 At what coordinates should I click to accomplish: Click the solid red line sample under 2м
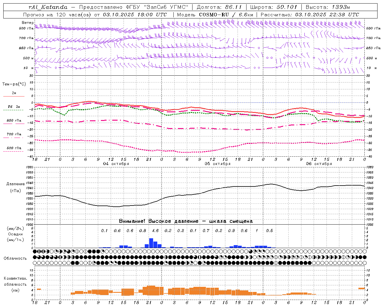14,97
